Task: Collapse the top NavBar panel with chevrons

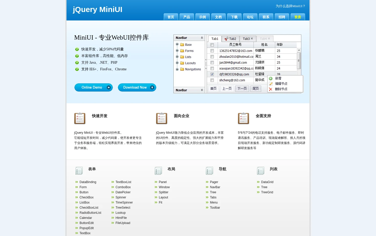Action: (x=202, y=38)
